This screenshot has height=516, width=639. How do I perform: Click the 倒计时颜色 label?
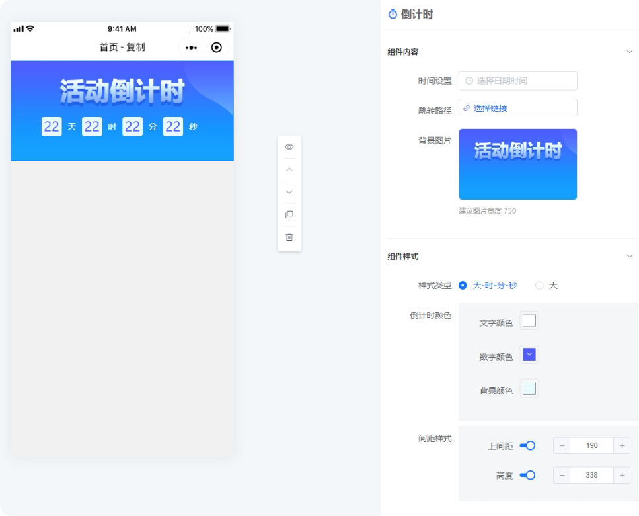(431, 316)
